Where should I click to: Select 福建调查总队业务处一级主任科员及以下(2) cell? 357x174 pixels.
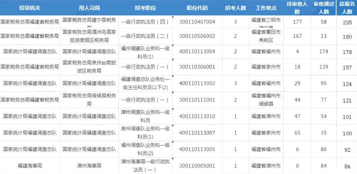[145, 84]
